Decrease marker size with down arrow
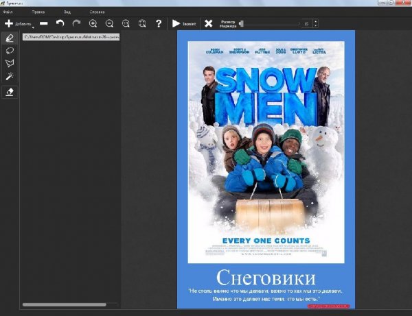 [316, 25]
